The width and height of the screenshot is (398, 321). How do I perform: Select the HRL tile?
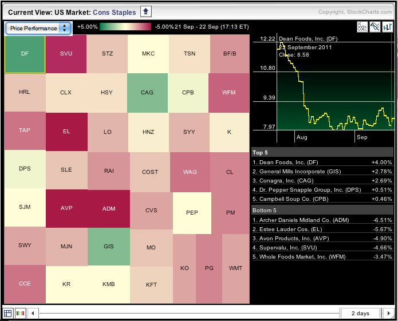25,92
